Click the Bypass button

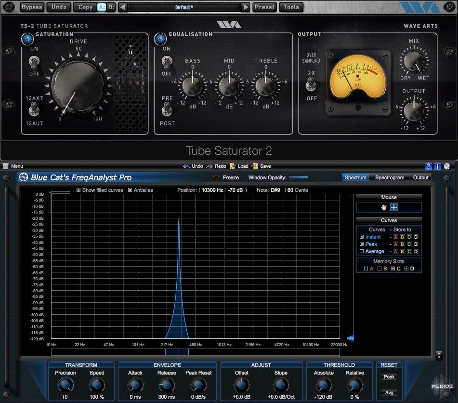coord(32,7)
